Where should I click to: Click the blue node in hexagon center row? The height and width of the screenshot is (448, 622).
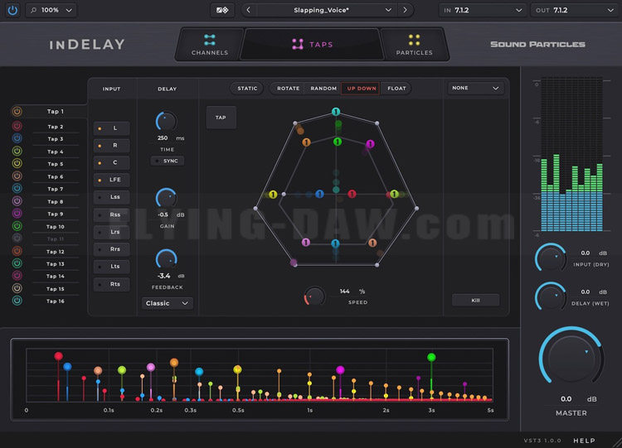click(x=319, y=194)
